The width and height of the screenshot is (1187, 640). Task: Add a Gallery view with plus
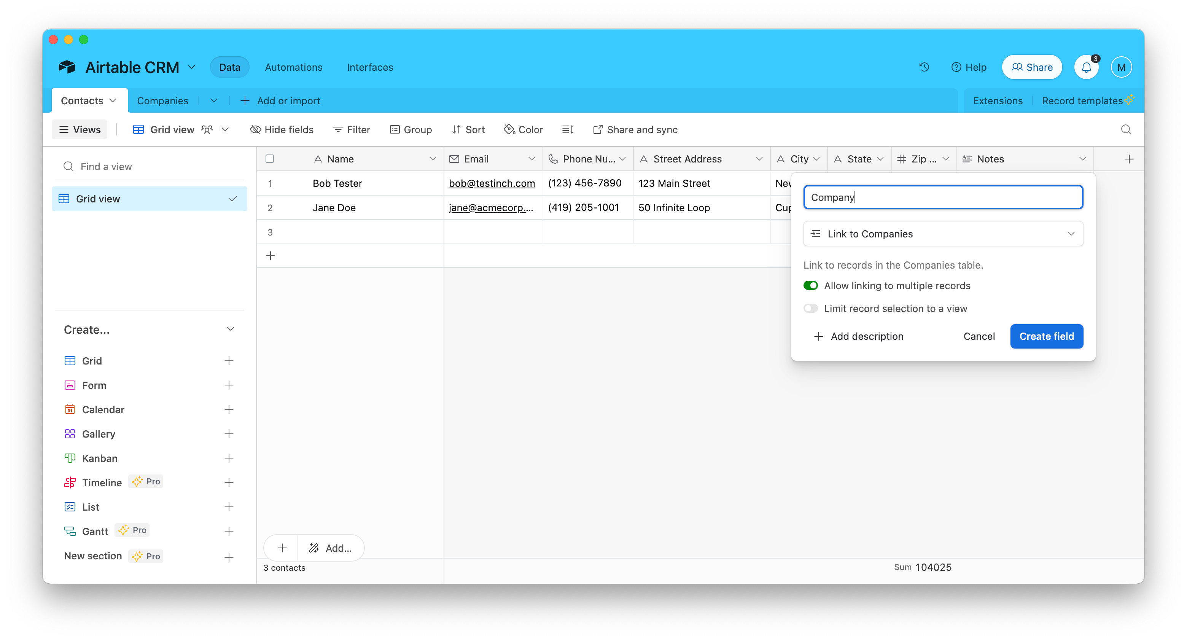coord(229,434)
